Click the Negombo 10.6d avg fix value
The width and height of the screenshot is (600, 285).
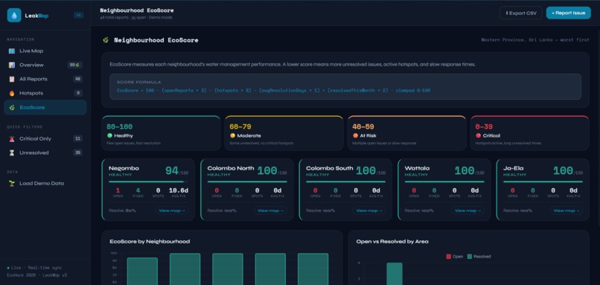click(x=179, y=190)
